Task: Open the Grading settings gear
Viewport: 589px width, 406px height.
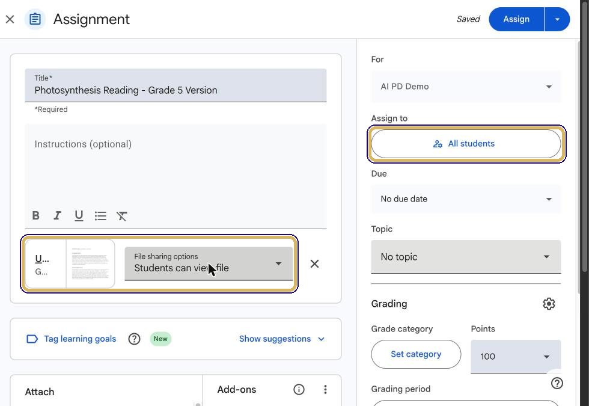Action: pyautogui.click(x=549, y=304)
